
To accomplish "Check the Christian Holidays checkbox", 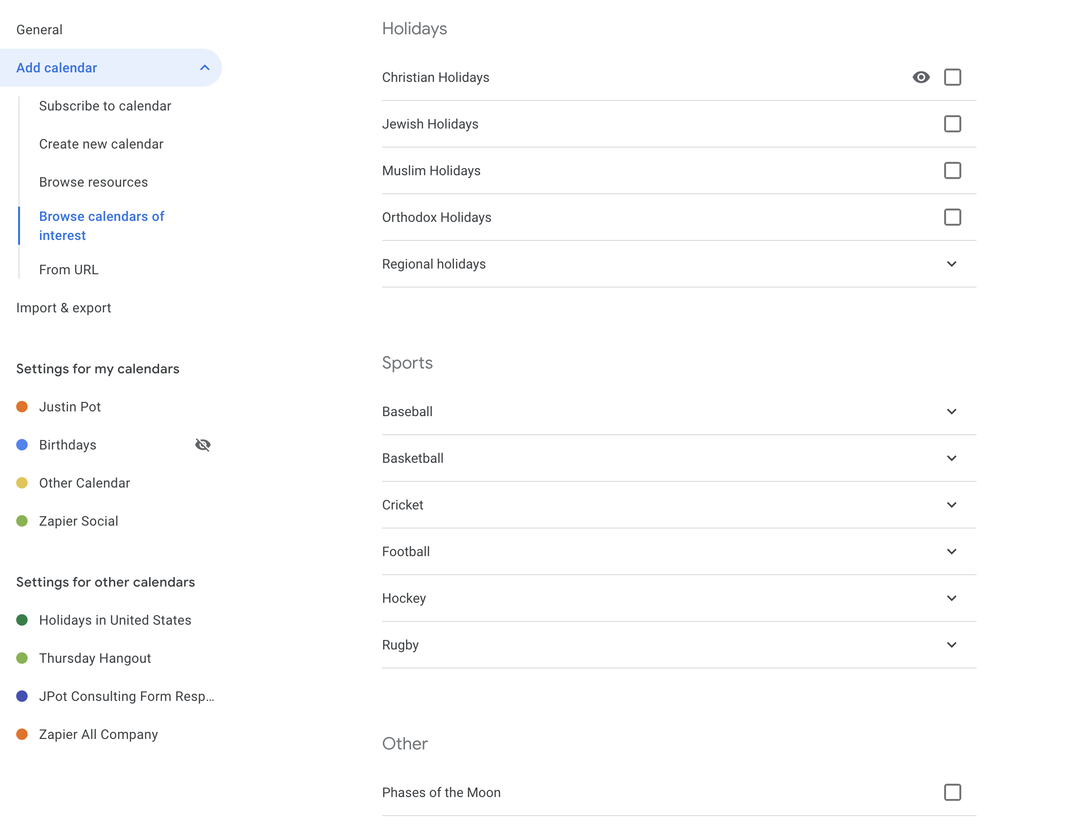I will [x=952, y=77].
